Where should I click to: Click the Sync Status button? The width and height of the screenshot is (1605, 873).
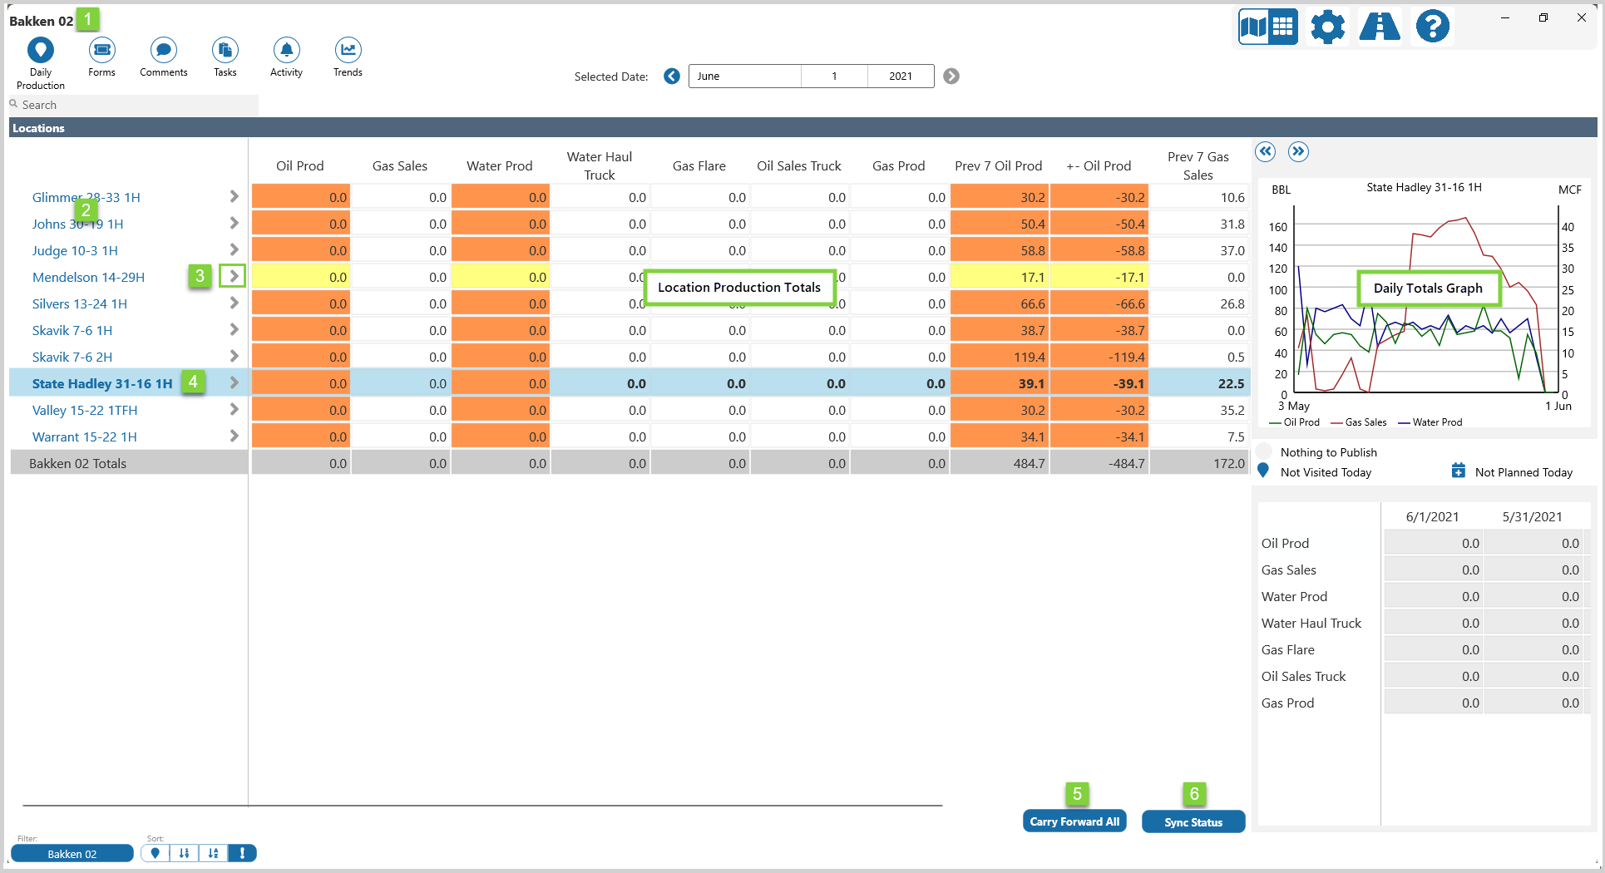click(1193, 821)
